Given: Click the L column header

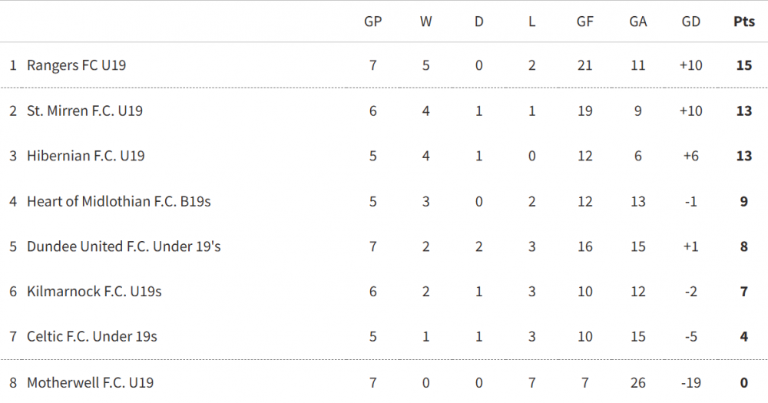Looking at the screenshot, I should [531, 21].
